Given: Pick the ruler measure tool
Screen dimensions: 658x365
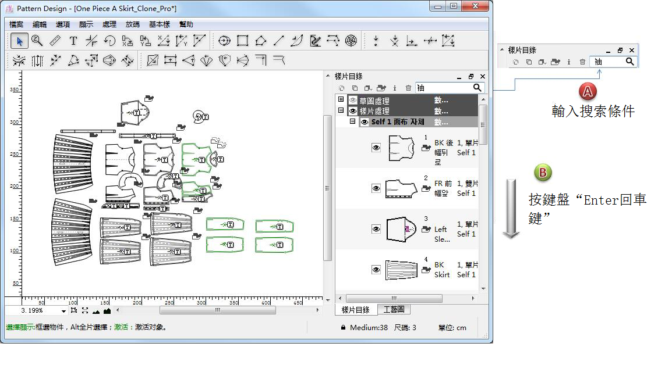Looking at the screenshot, I should (x=55, y=41).
